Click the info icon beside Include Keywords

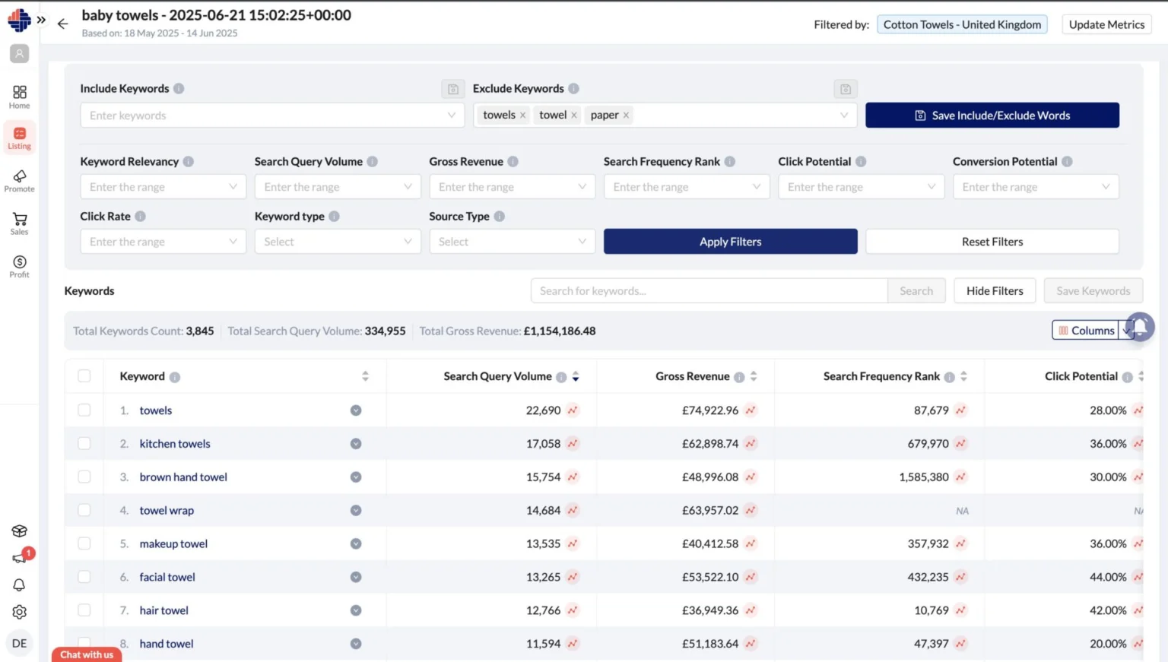(179, 89)
